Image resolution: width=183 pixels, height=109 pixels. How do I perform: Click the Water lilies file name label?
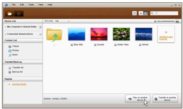pos(123,45)
